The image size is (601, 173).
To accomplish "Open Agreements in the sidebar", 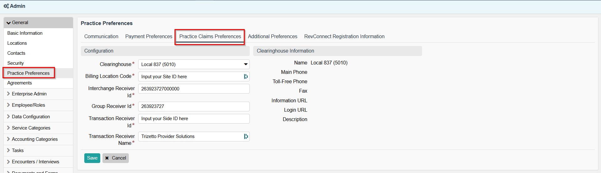I will coord(19,83).
